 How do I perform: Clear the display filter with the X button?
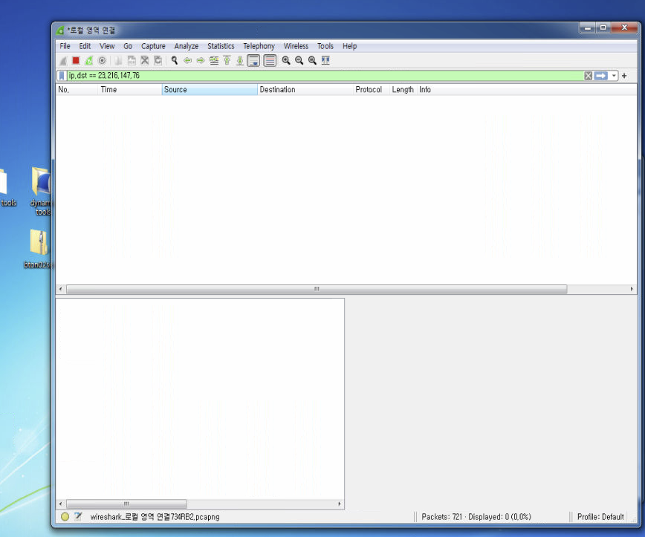[x=589, y=76]
